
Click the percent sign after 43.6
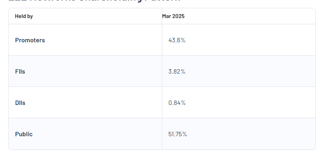click(x=183, y=40)
